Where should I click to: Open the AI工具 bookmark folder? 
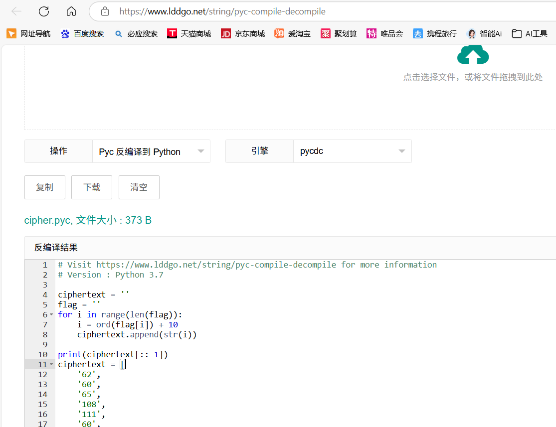click(x=530, y=34)
